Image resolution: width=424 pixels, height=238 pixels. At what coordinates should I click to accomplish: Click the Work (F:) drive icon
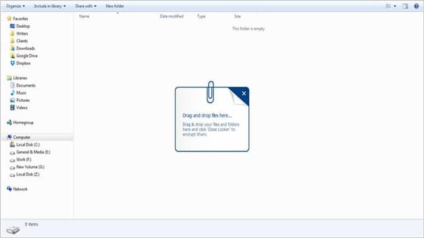tap(13, 160)
